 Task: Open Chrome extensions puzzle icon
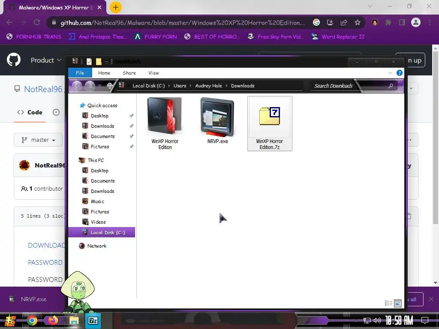pos(388,22)
